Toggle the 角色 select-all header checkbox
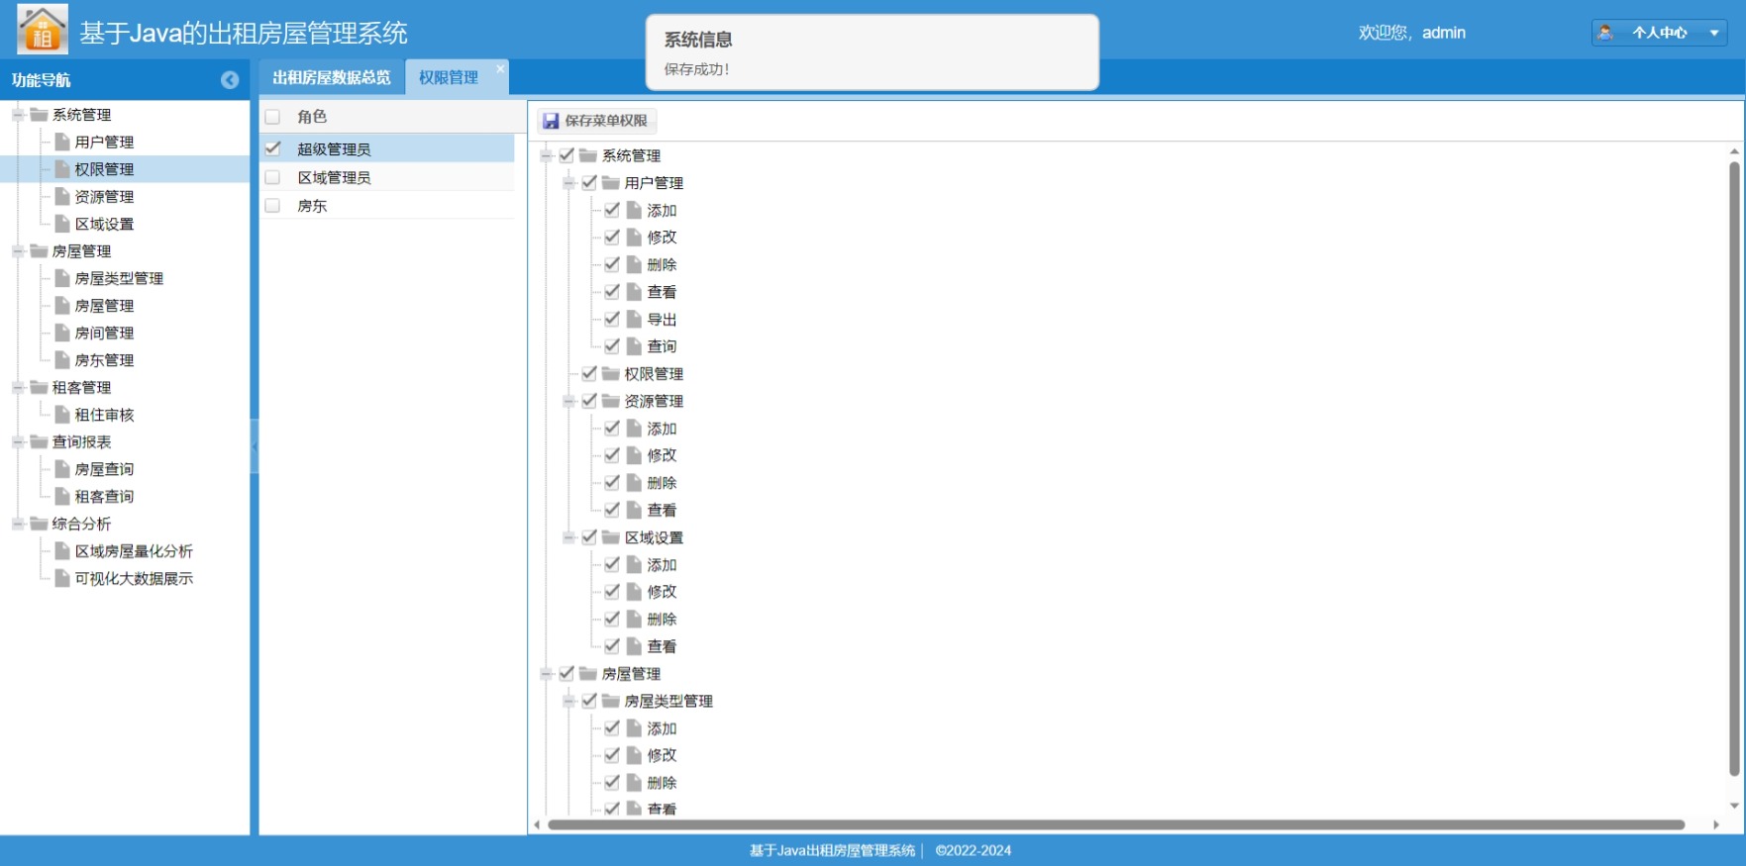Viewport: 1746px width, 866px height. pyautogui.click(x=272, y=117)
